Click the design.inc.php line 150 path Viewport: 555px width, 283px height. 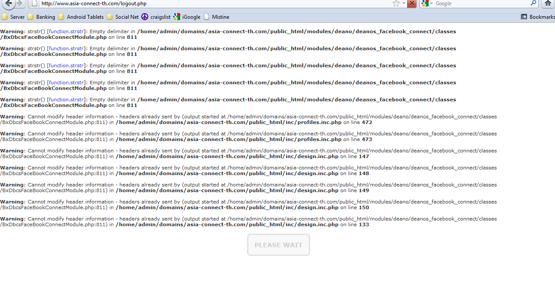tap(227, 207)
